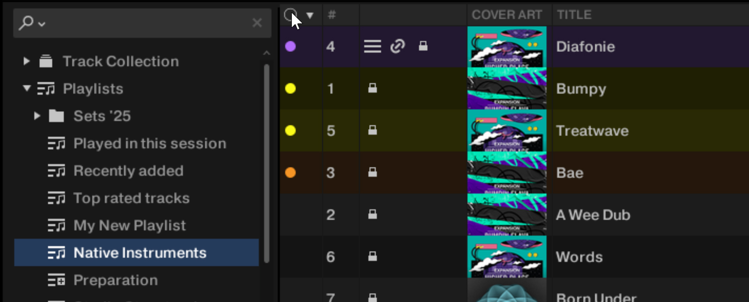The image size is (749, 302).
Task: Click track number 4 in Diafonie row
Action: click(x=331, y=47)
